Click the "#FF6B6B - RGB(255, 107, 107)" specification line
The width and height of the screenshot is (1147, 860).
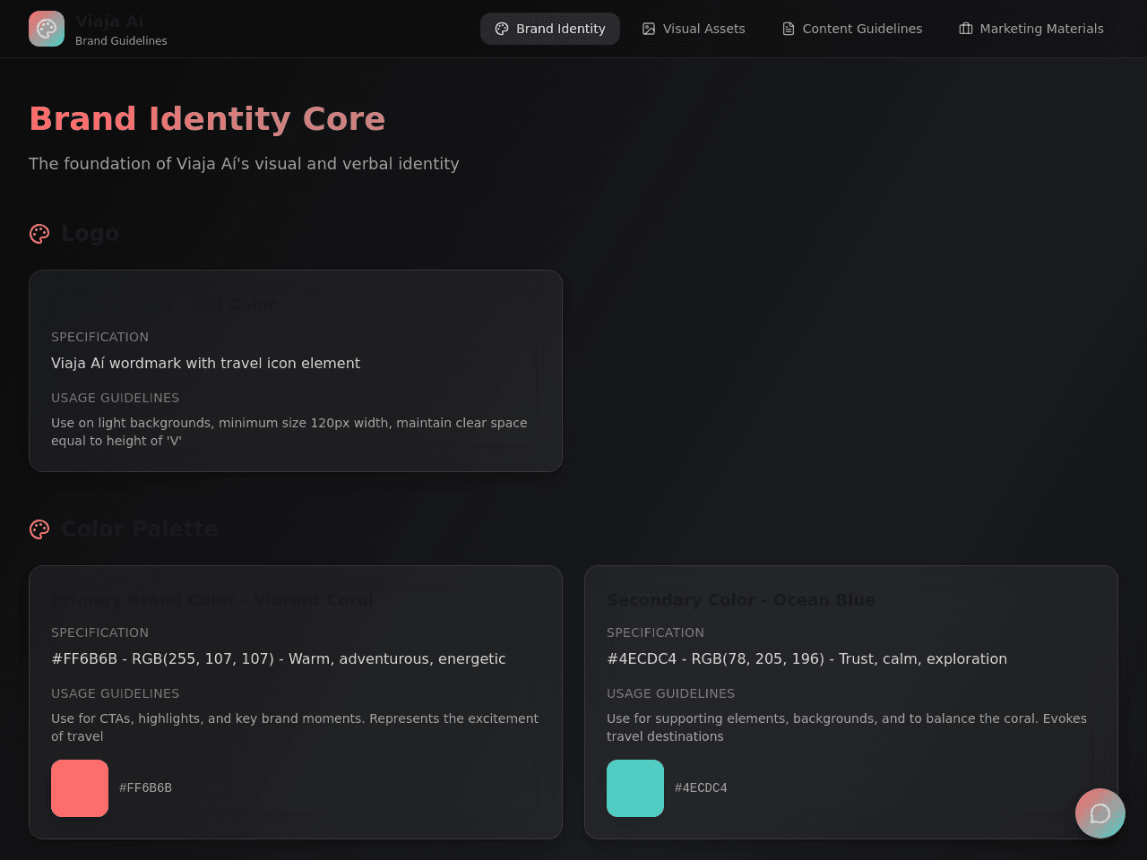tap(279, 659)
